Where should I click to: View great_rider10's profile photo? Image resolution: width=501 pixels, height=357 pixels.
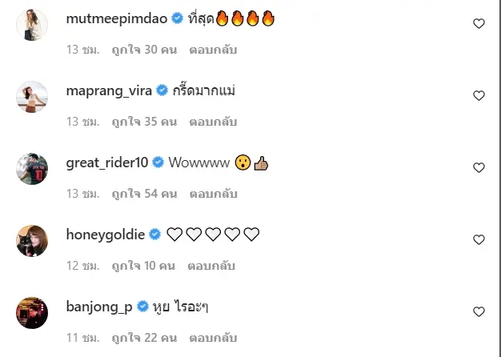[x=32, y=169]
